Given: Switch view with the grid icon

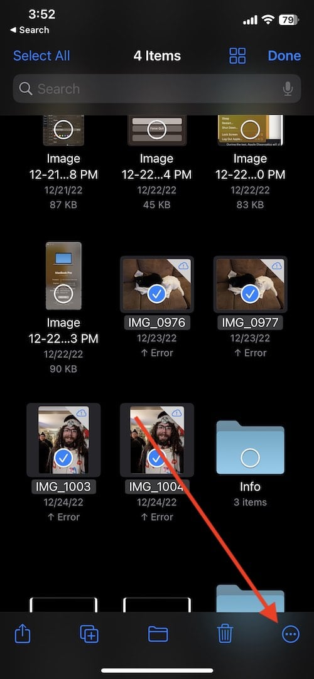Looking at the screenshot, I should point(237,56).
